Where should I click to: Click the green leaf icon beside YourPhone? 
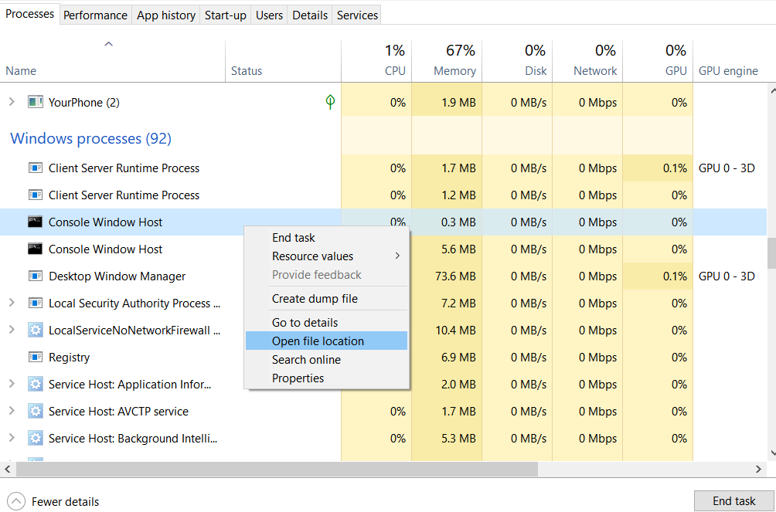coord(330,101)
